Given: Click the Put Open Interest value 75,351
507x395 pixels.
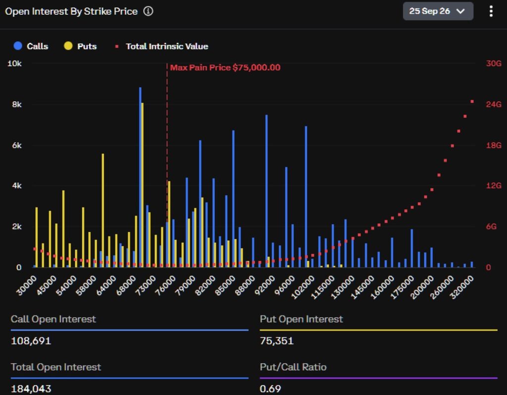Looking at the screenshot, I should tap(277, 340).
